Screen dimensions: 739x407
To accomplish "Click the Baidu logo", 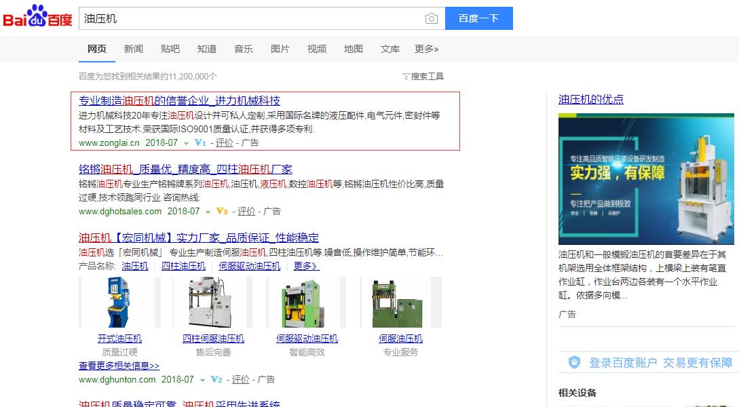I will tap(38, 17).
